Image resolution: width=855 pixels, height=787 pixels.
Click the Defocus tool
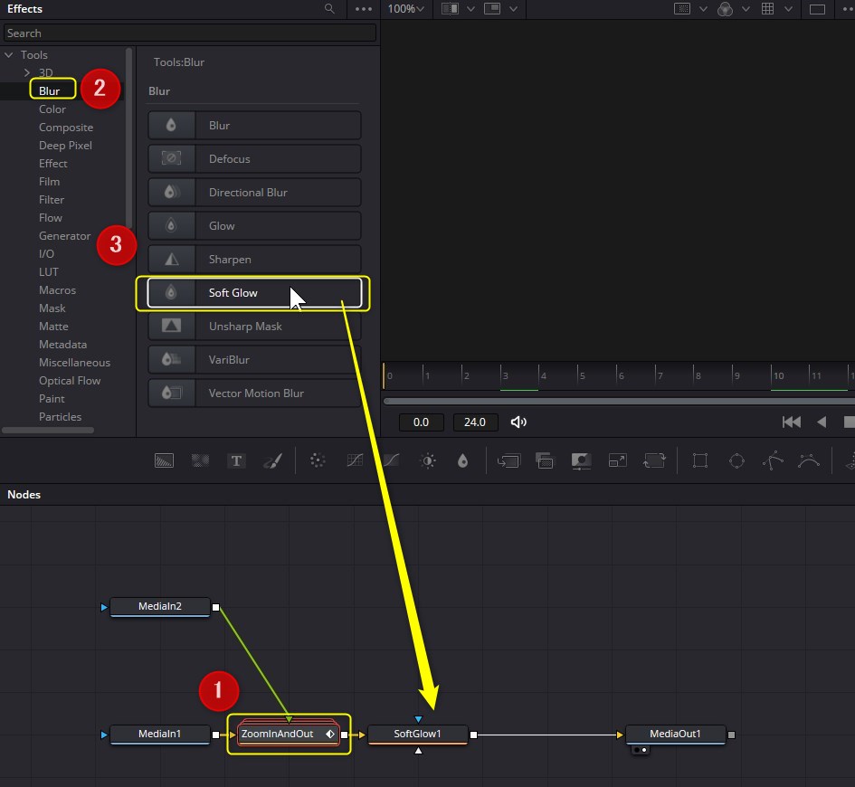254,158
